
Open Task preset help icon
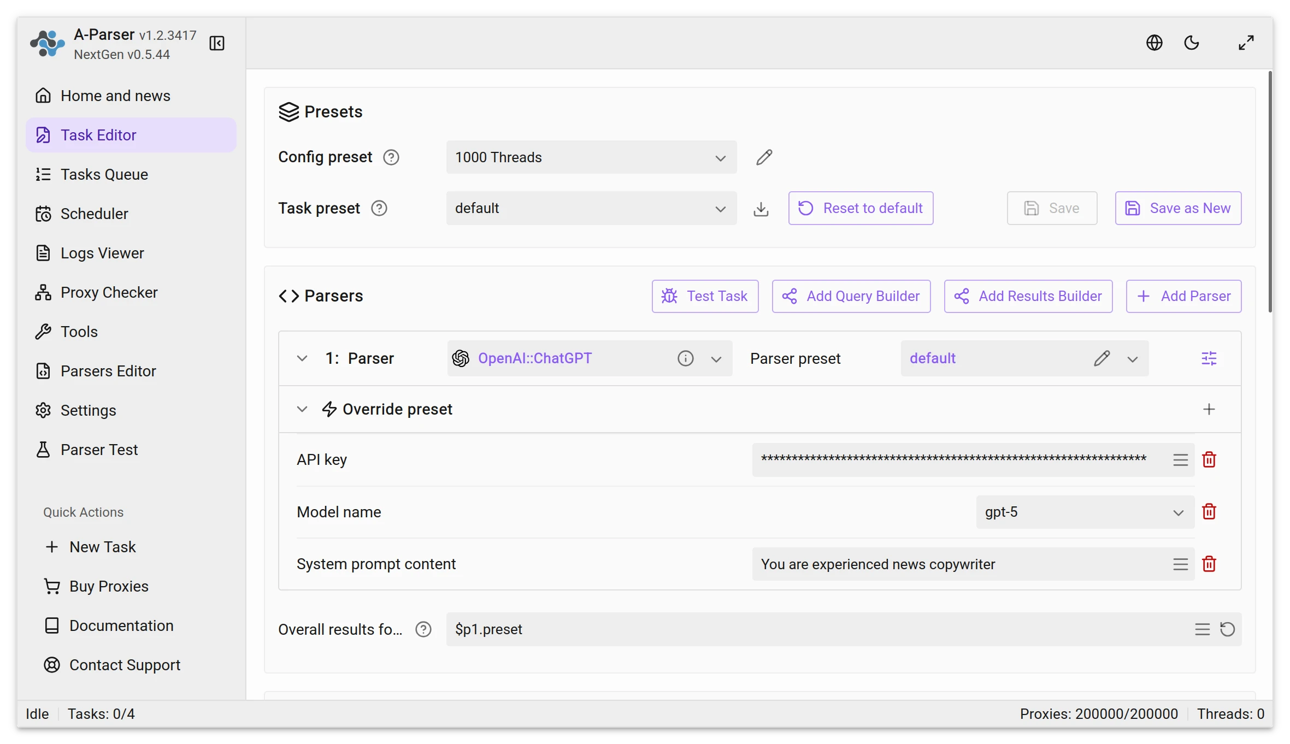379,208
